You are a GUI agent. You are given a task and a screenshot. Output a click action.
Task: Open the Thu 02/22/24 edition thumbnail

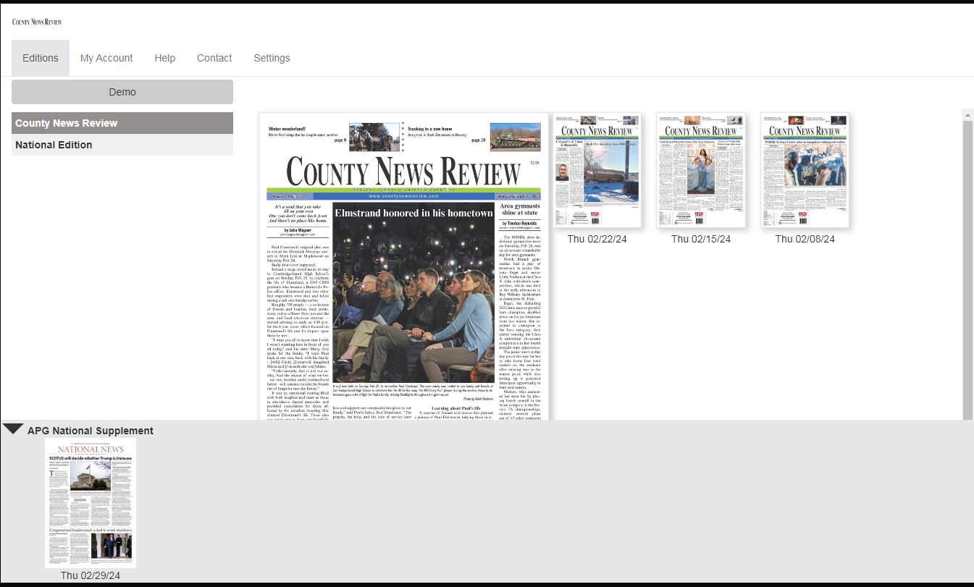pyautogui.click(x=597, y=171)
